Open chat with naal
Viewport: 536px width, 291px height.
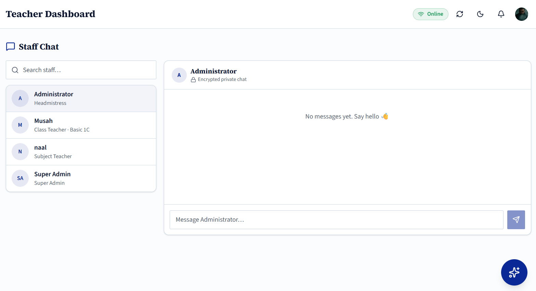[x=81, y=152]
